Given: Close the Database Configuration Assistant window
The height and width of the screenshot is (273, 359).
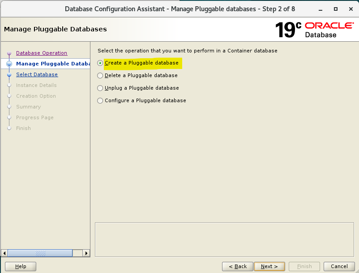Looking at the screenshot, I should (x=351, y=9).
